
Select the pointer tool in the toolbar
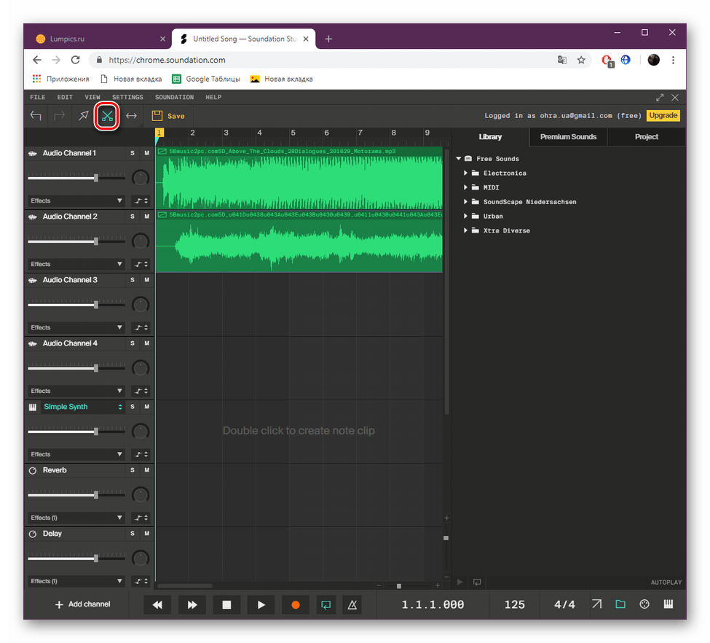coord(82,115)
